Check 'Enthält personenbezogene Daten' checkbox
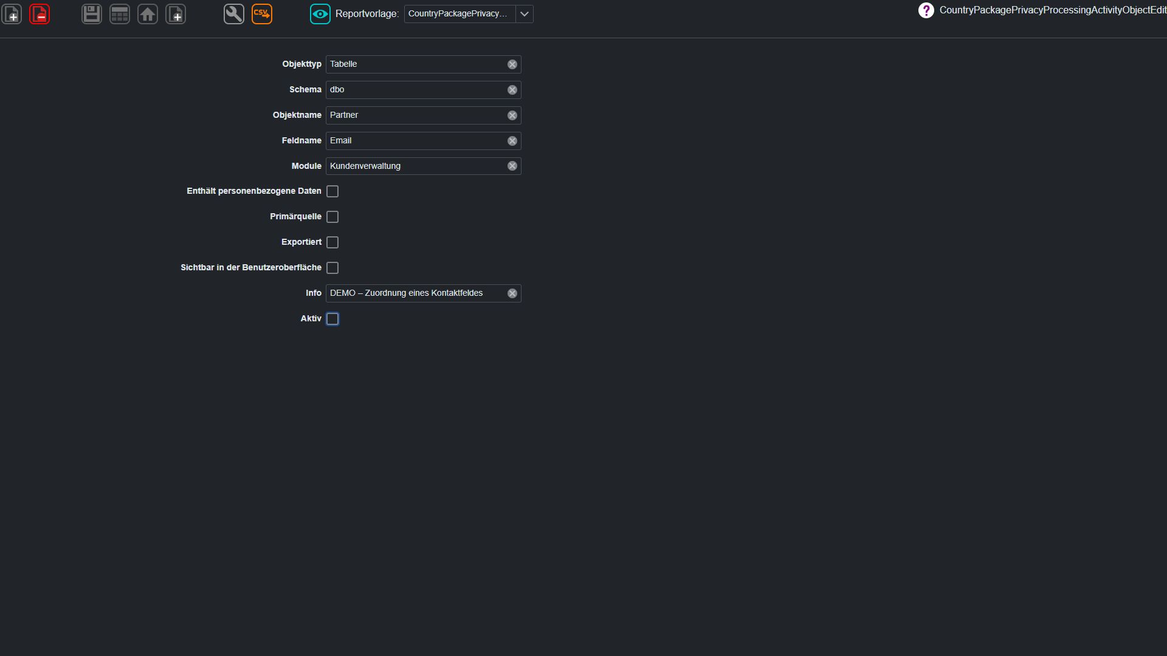This screenshot has height=656, width=1167. [332, 191]
